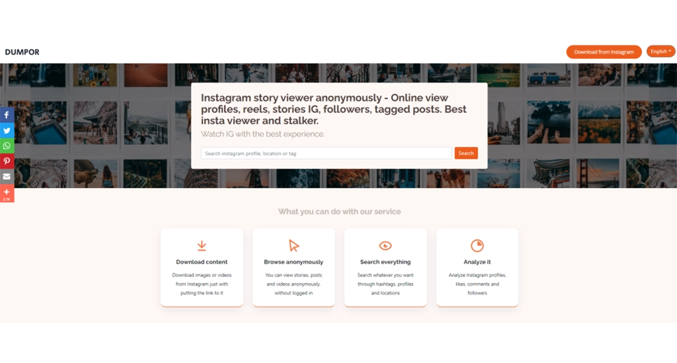Click the Search everything card heading

pyautogui.click(x=385, y=262)
